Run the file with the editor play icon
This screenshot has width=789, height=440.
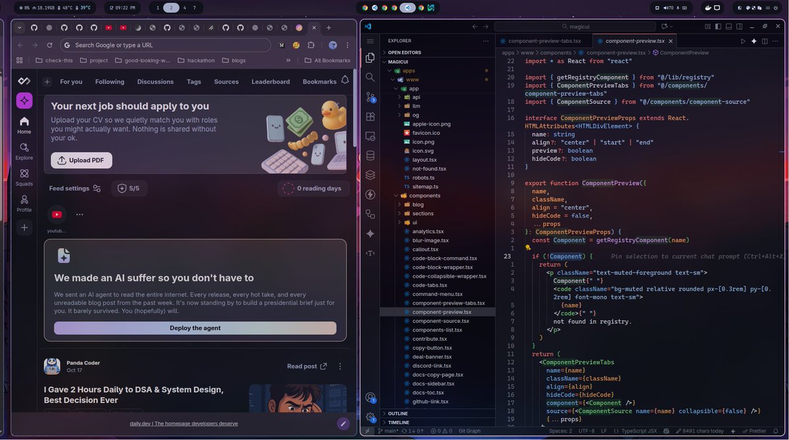click(744, 41)
